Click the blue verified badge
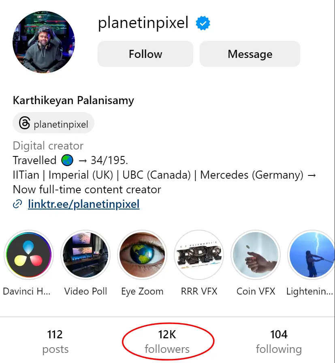Screen dimensions: 335x363 (203, 24)
